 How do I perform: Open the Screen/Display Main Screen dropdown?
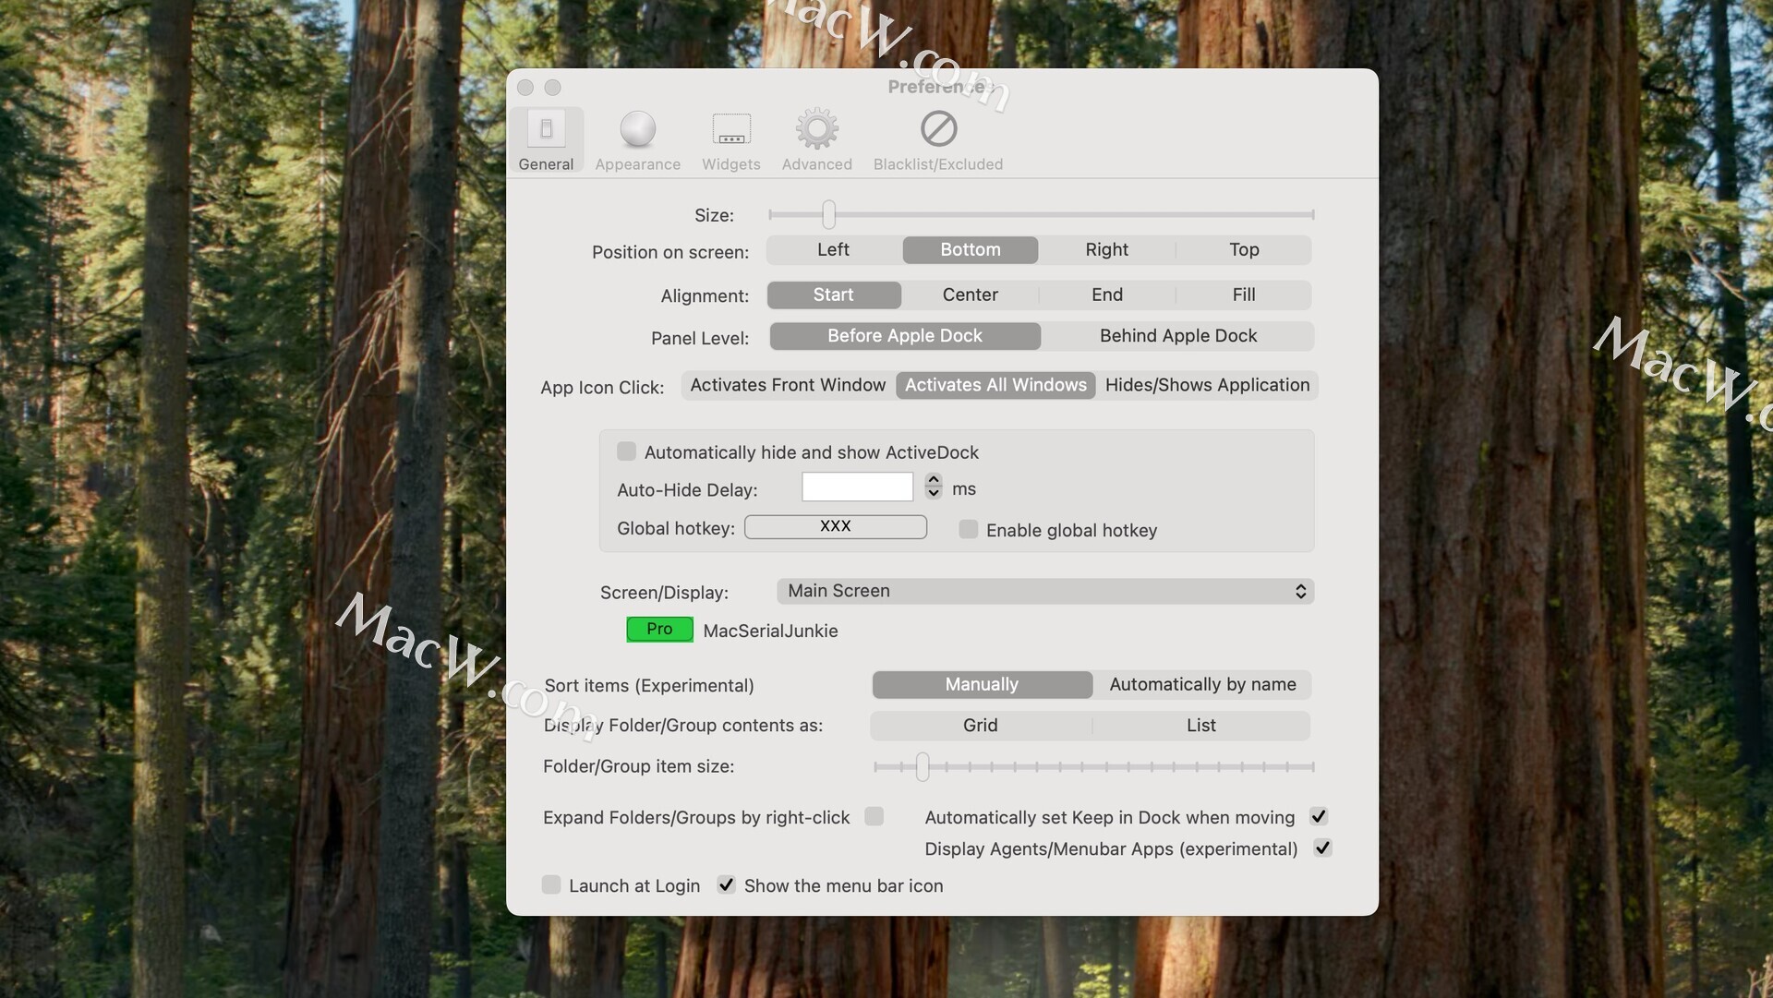click(1045, 592)
